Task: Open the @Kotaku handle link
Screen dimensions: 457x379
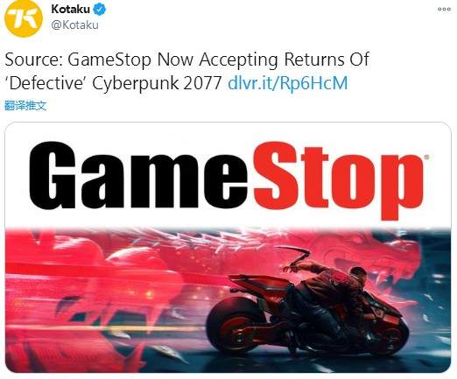Action: click(74, 25)
